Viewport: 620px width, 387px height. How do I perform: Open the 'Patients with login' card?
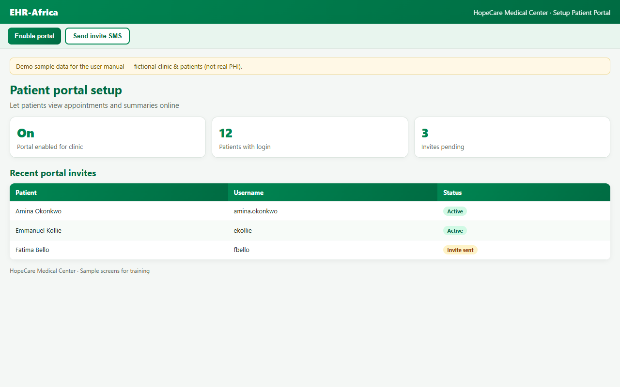310,137
